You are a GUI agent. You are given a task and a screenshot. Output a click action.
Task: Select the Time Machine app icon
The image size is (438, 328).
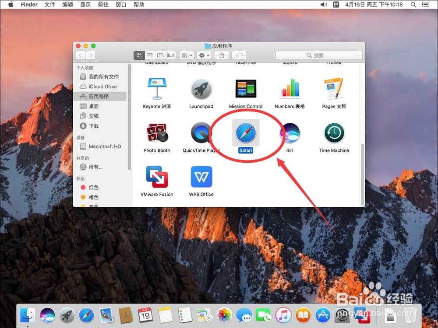click(334, 133)
